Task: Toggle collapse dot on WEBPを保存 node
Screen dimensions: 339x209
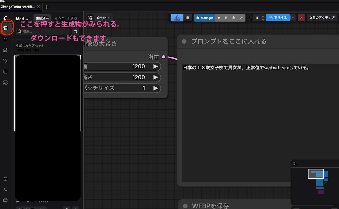Action: click(x=184, y=206)
